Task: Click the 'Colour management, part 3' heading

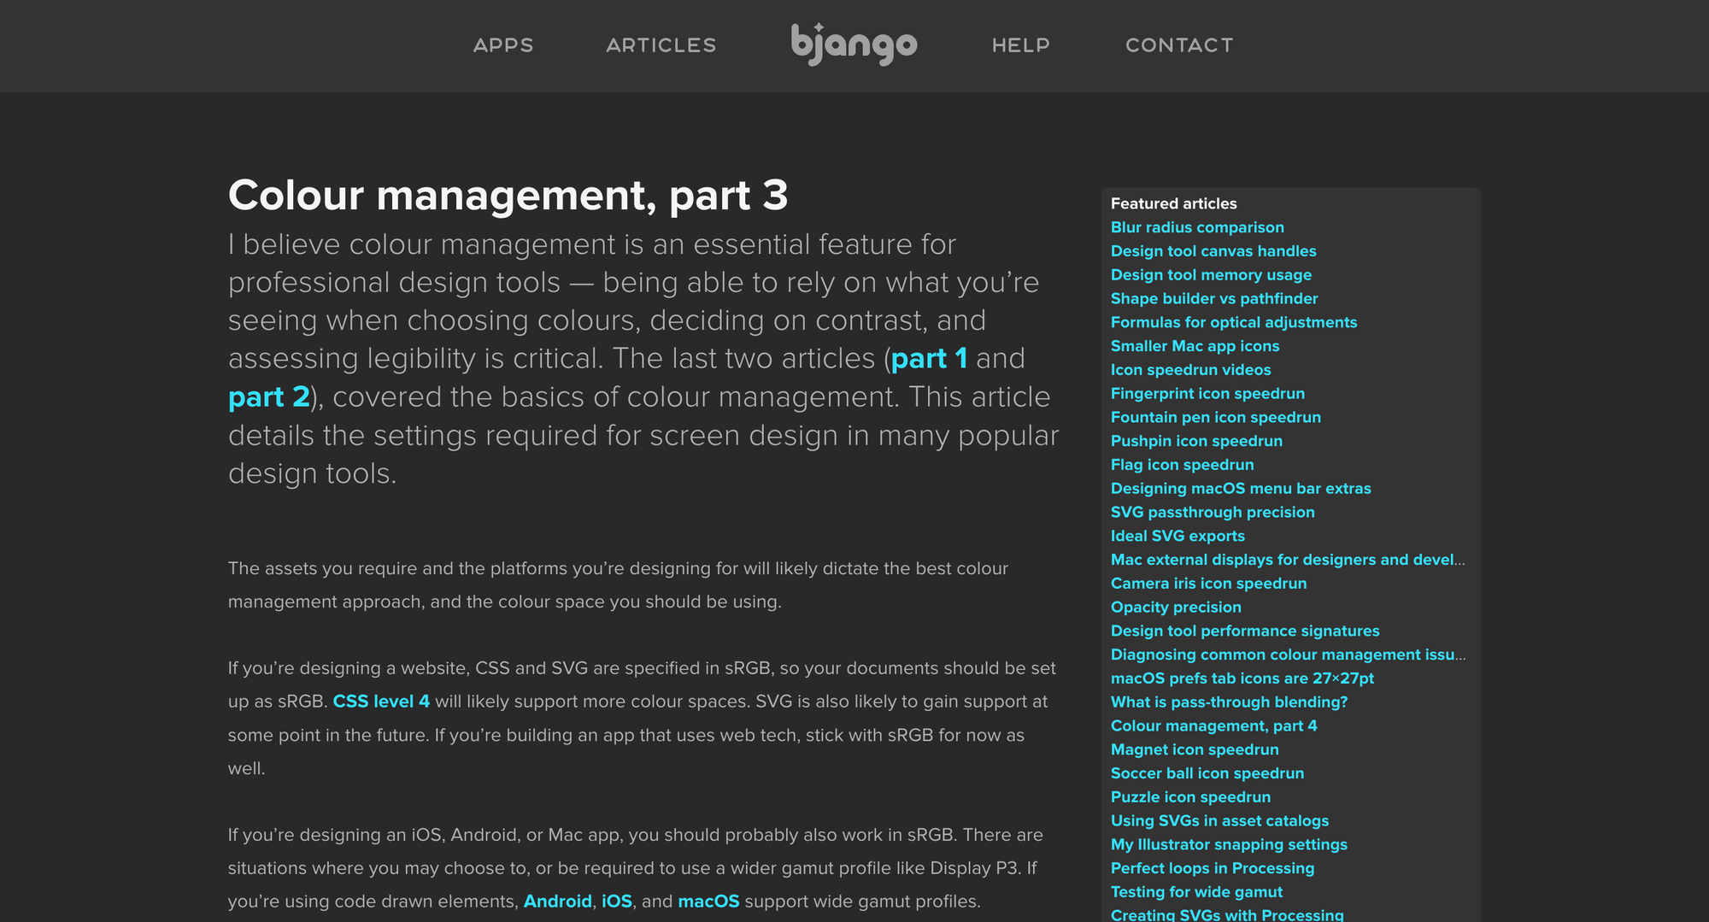Action: point(508,196)
